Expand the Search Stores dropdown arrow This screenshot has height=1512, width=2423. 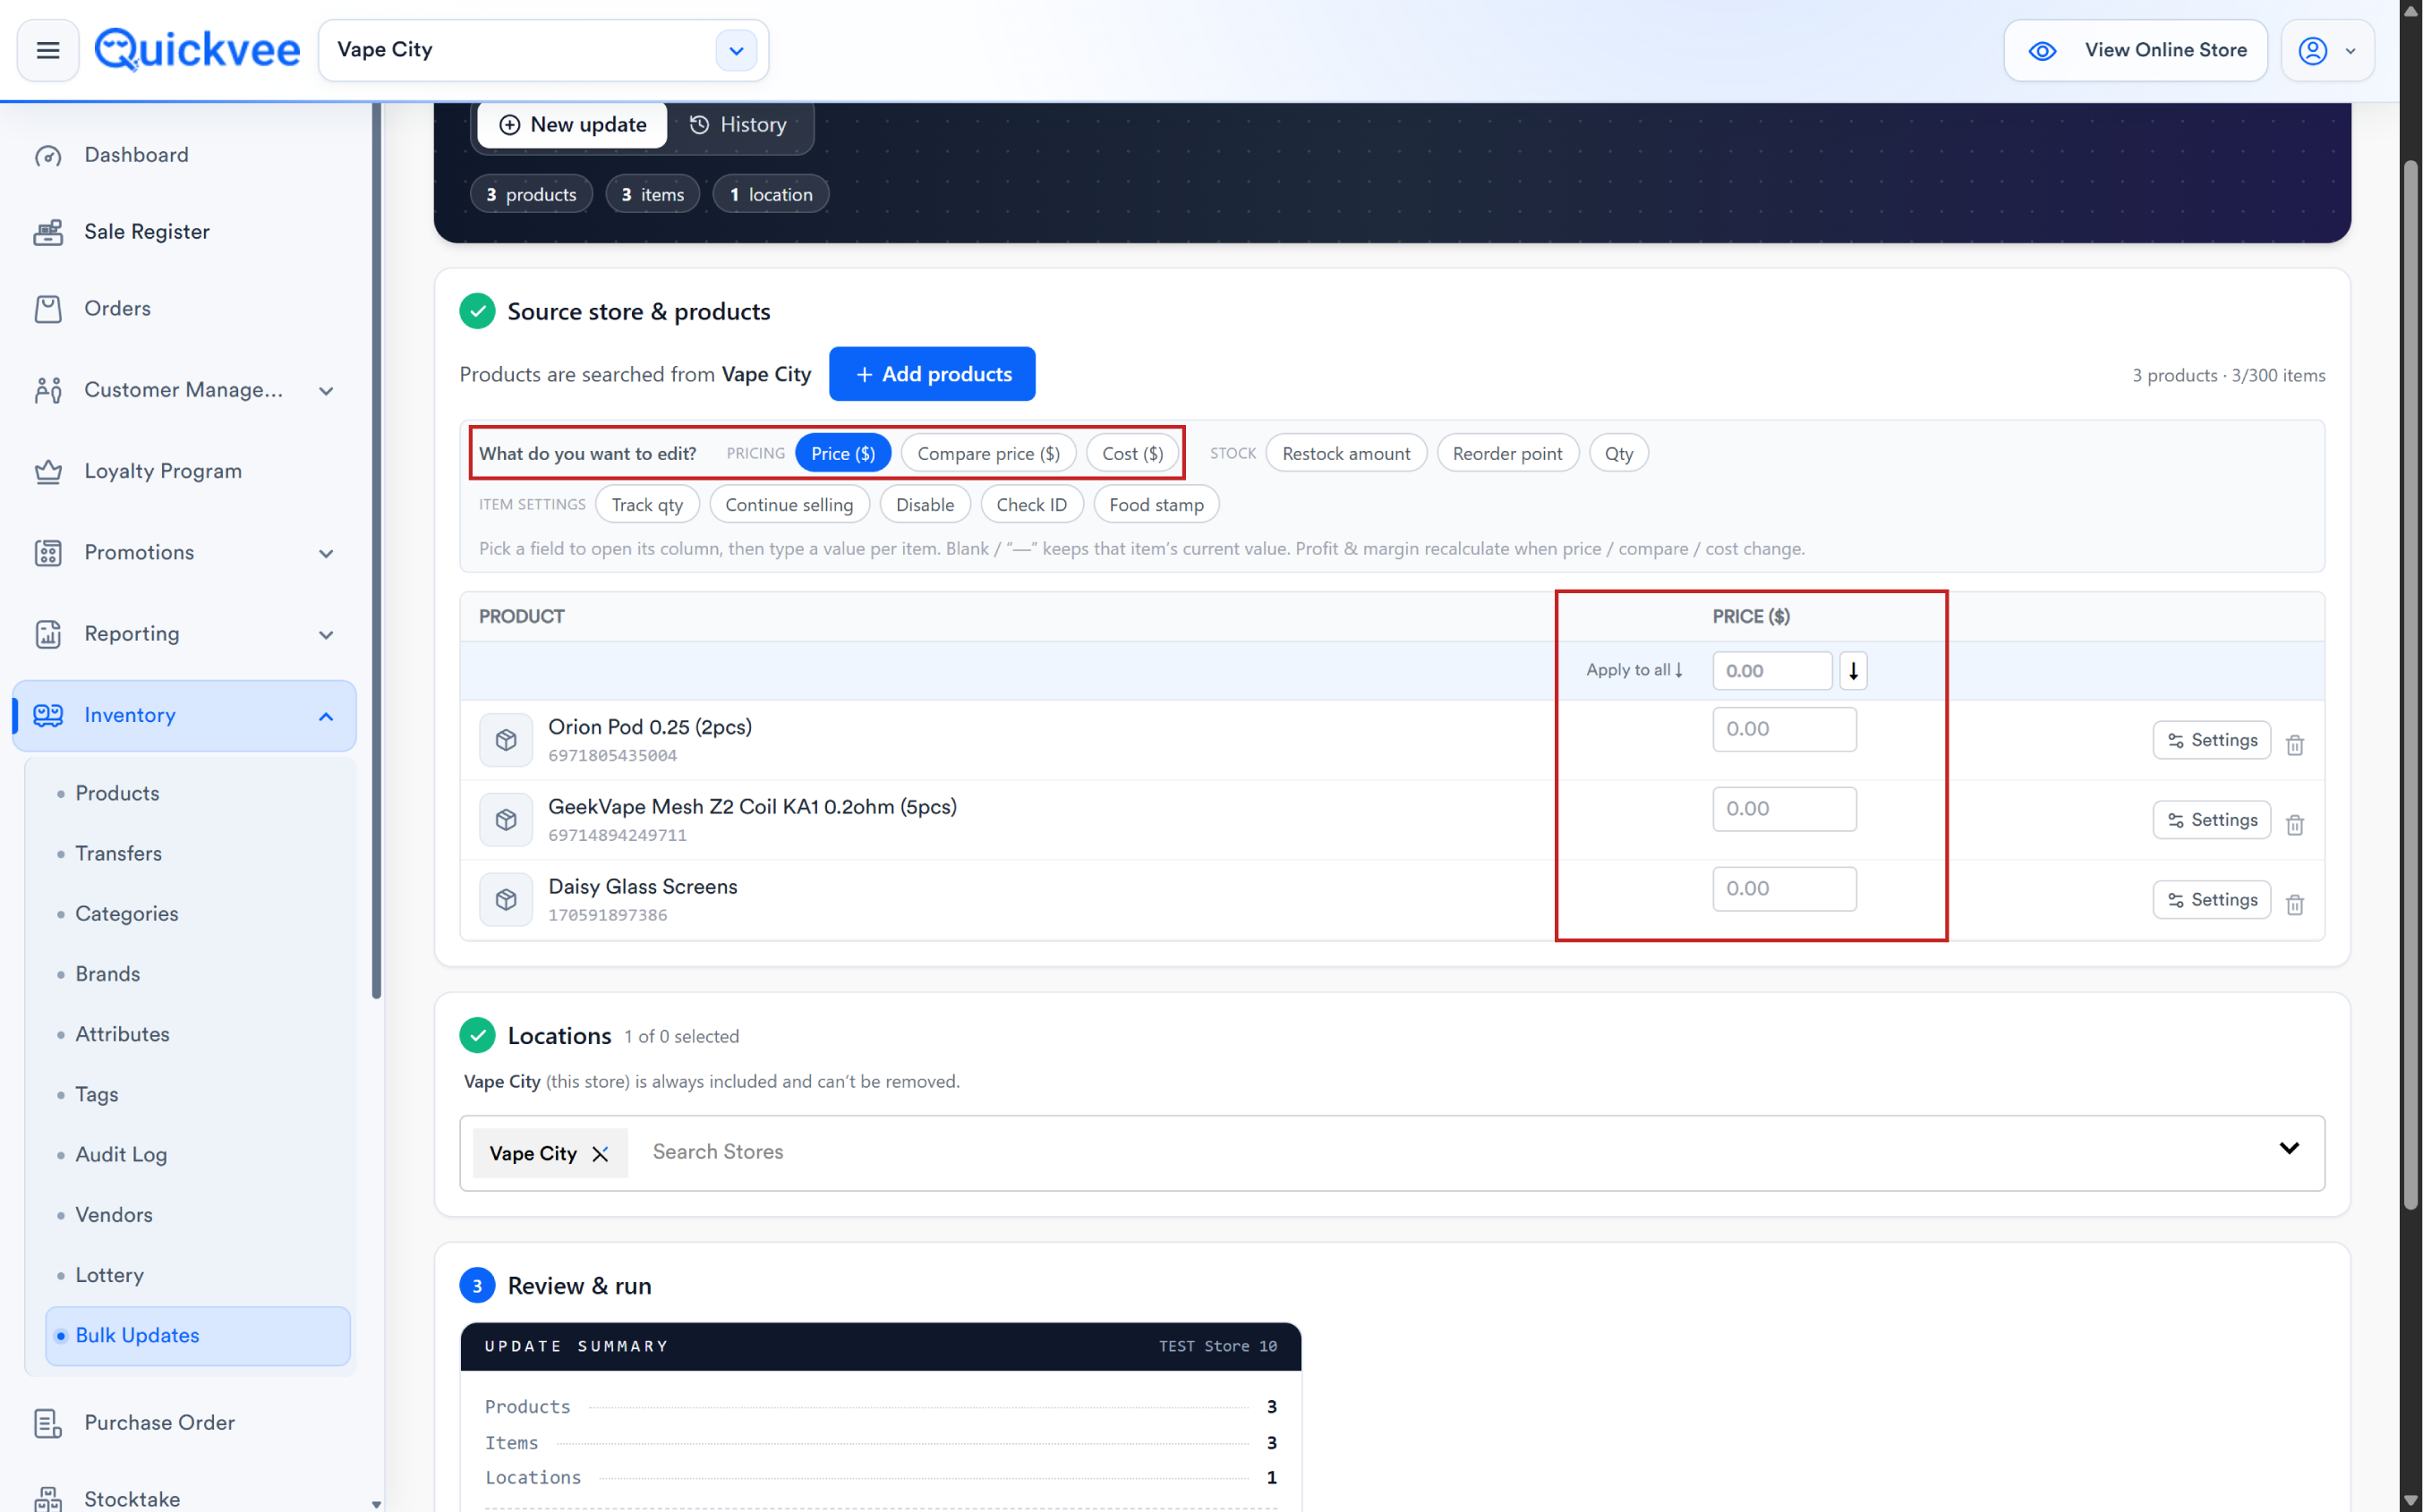(x=2289, y=1148)
